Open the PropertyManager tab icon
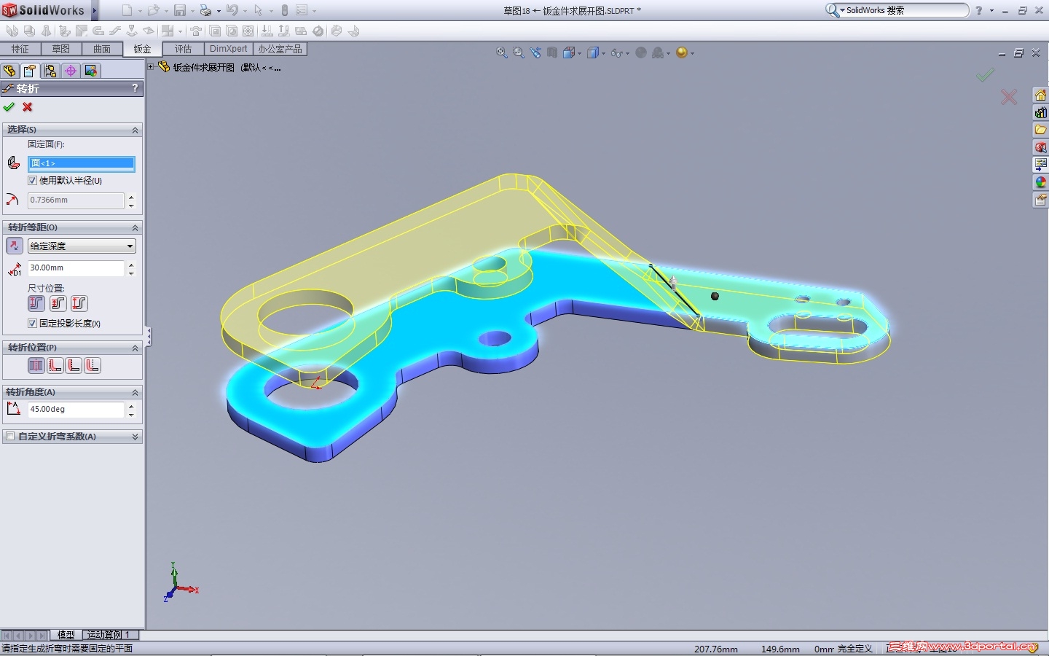Viewport: 1049px width, 656px height. [30, 71]
